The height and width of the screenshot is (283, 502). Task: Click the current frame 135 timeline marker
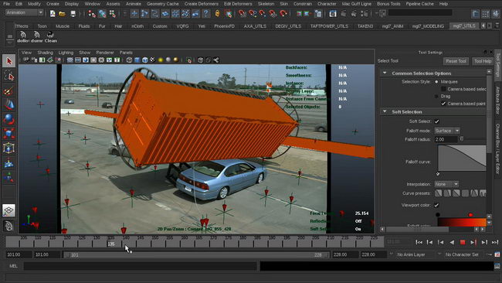tap(111, 244)
